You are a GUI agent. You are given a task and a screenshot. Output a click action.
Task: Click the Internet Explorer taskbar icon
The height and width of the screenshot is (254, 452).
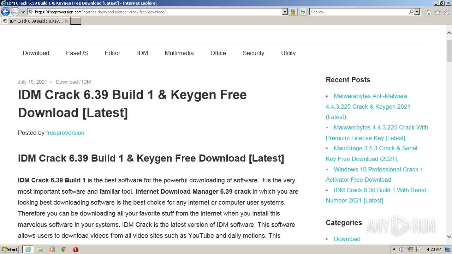28,249
